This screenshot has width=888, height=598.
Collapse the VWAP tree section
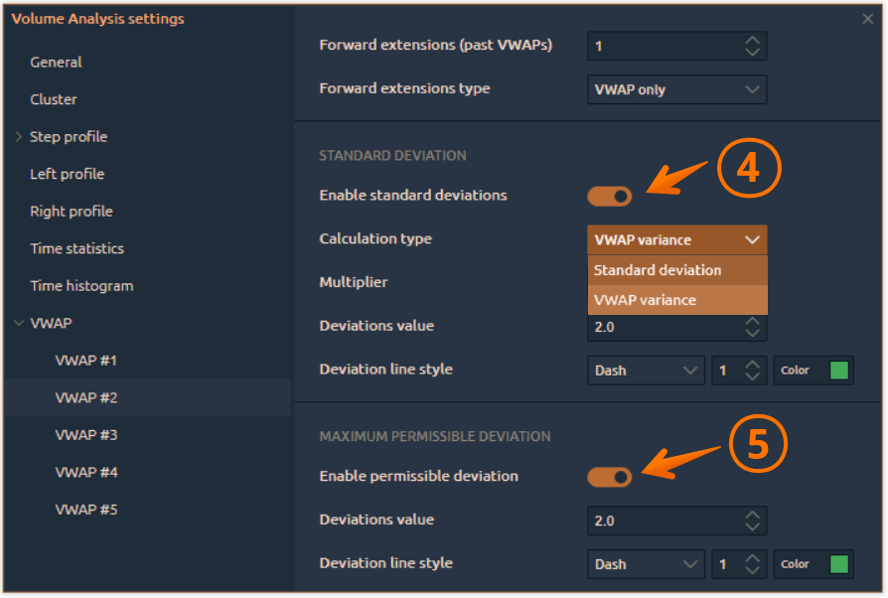(x=19, y=324)
